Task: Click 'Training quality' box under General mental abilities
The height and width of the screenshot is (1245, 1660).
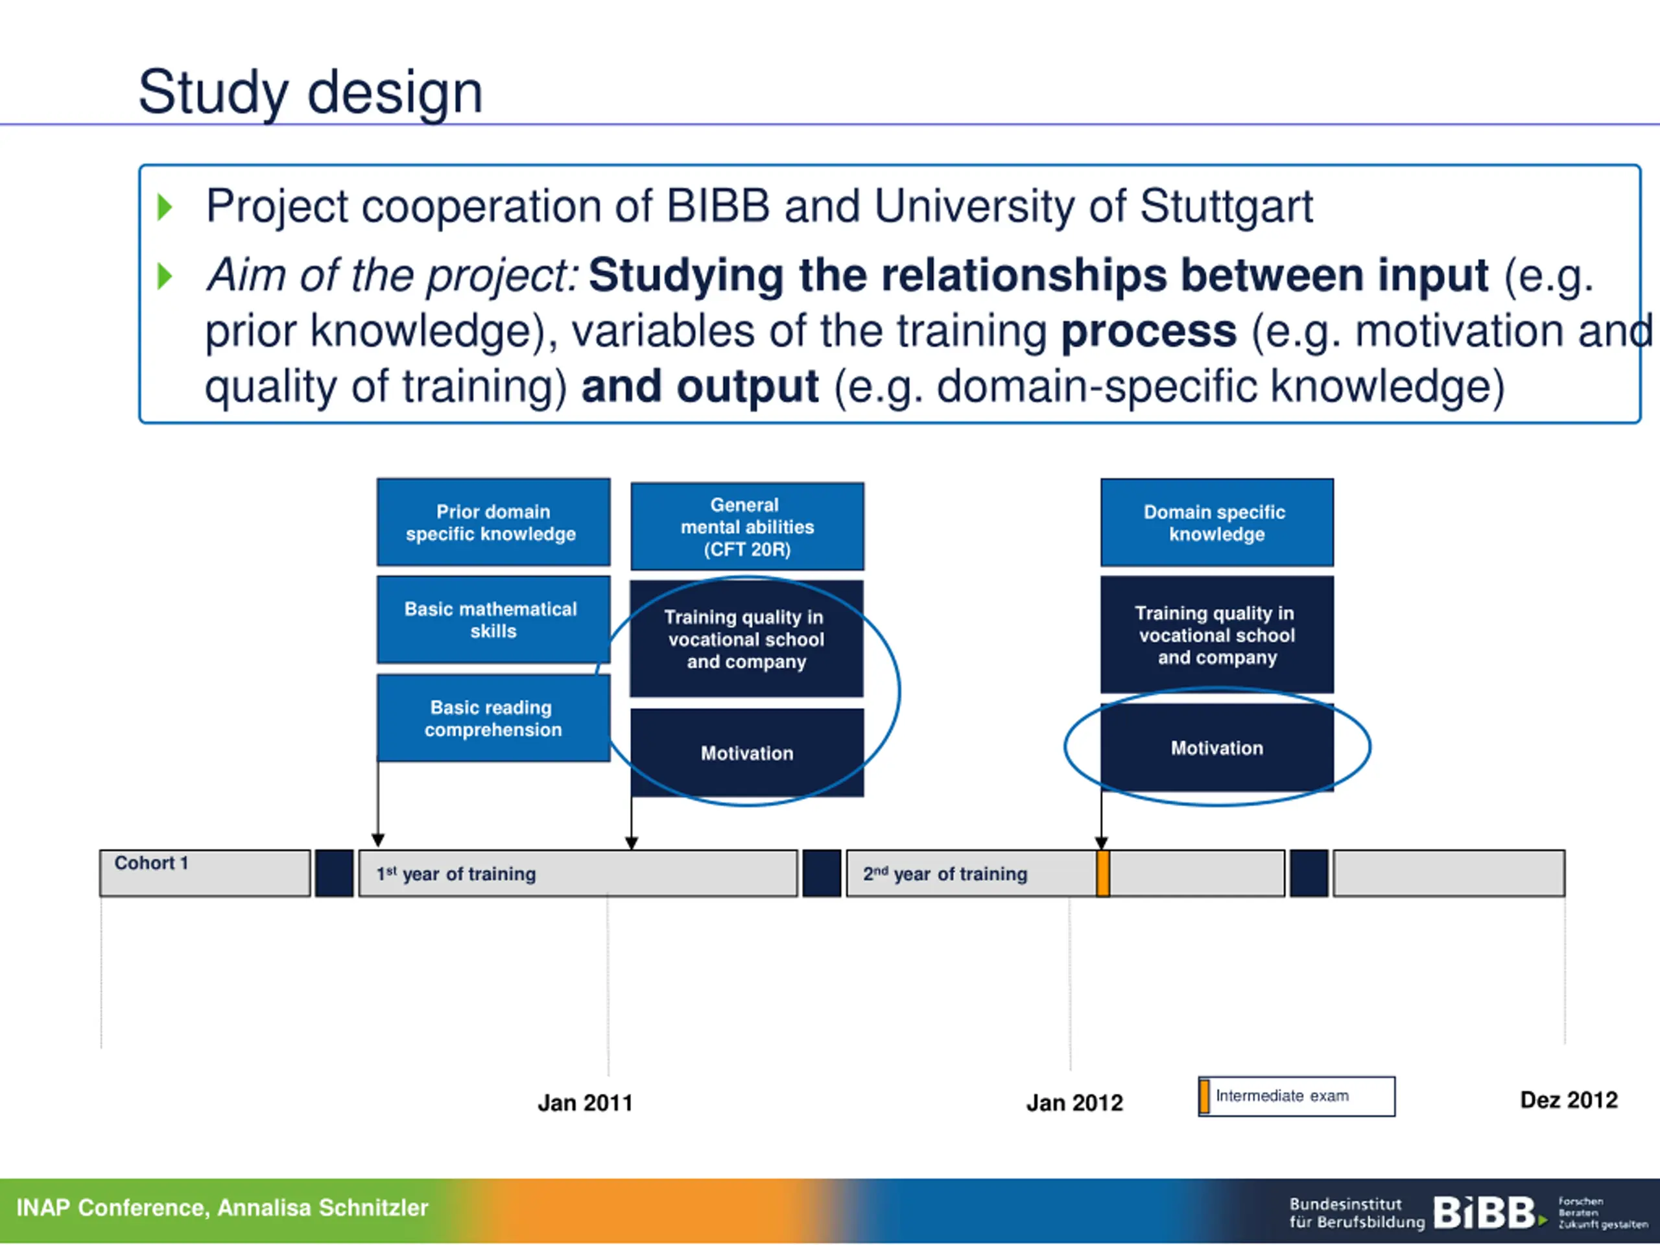Action: 747,639
